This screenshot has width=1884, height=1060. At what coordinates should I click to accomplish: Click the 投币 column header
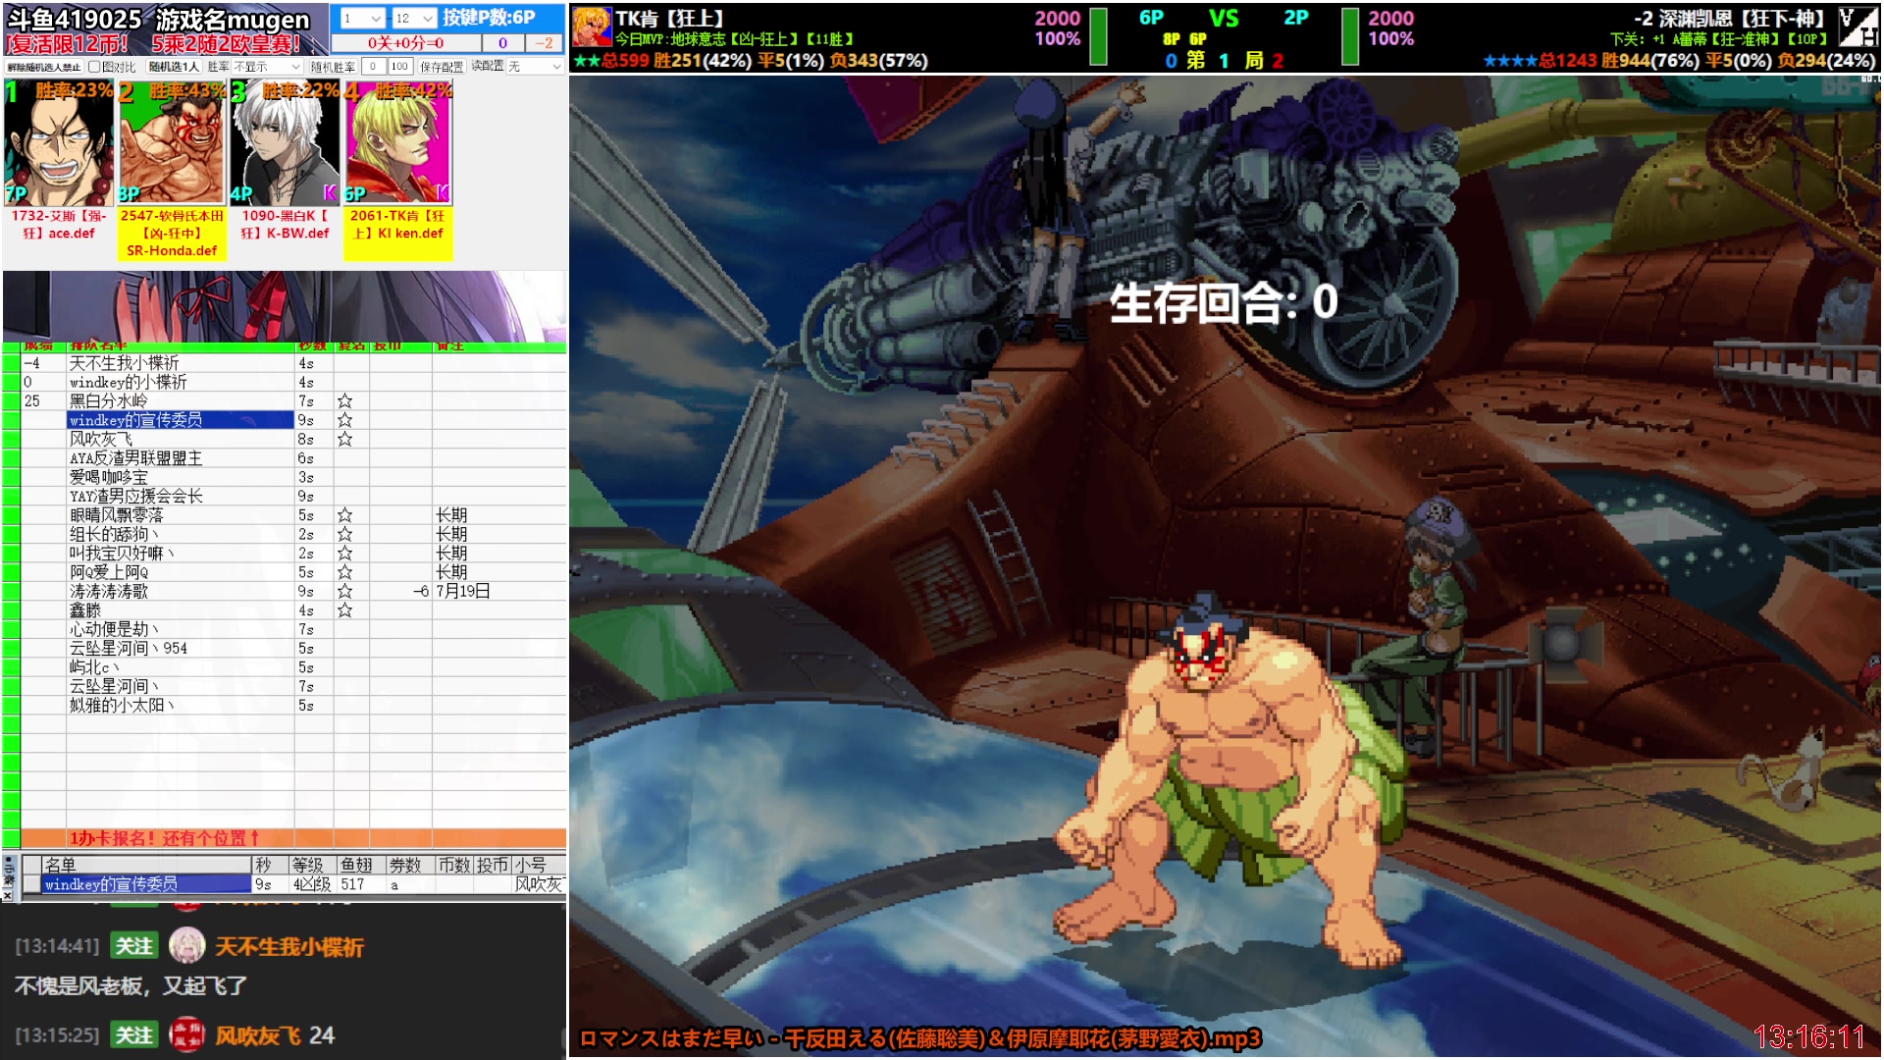tap(494, 865)
